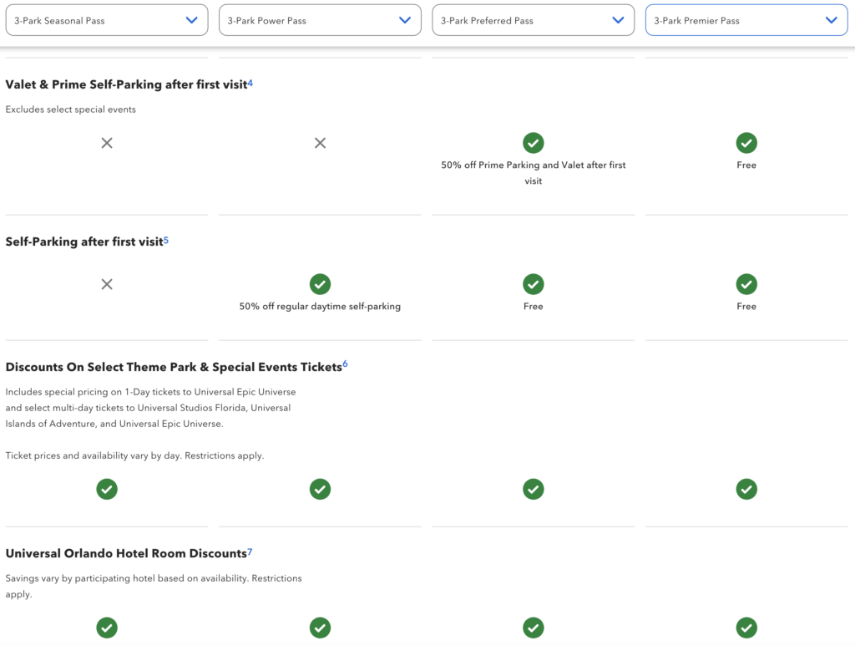This screenshot has width=855, height=646.
Task: Open the 3-Park Premier Pass dropdown
Action: click(x=746, y=19)
